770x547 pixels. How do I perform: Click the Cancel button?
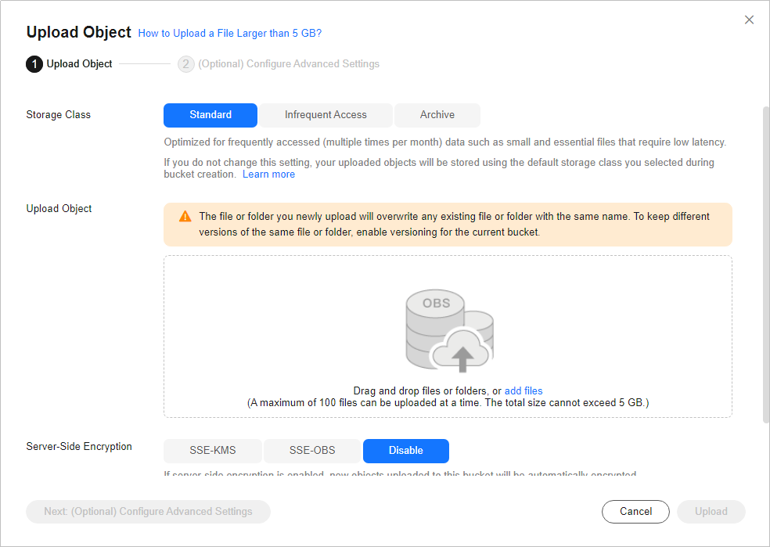click(x=635, y=512)
